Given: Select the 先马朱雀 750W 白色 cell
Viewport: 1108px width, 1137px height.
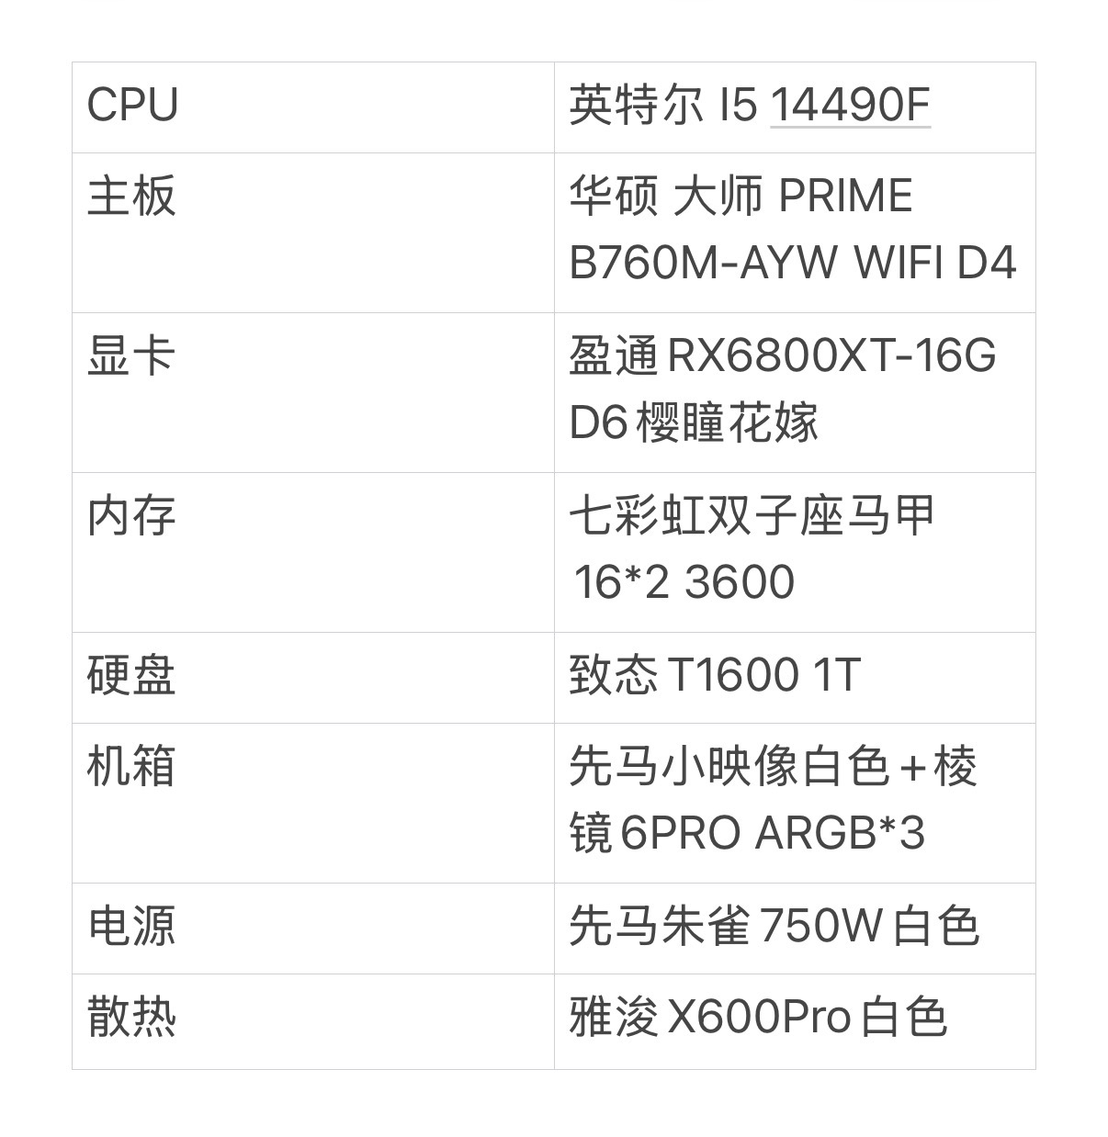Looking at the screenshot, I should [774, 926].
